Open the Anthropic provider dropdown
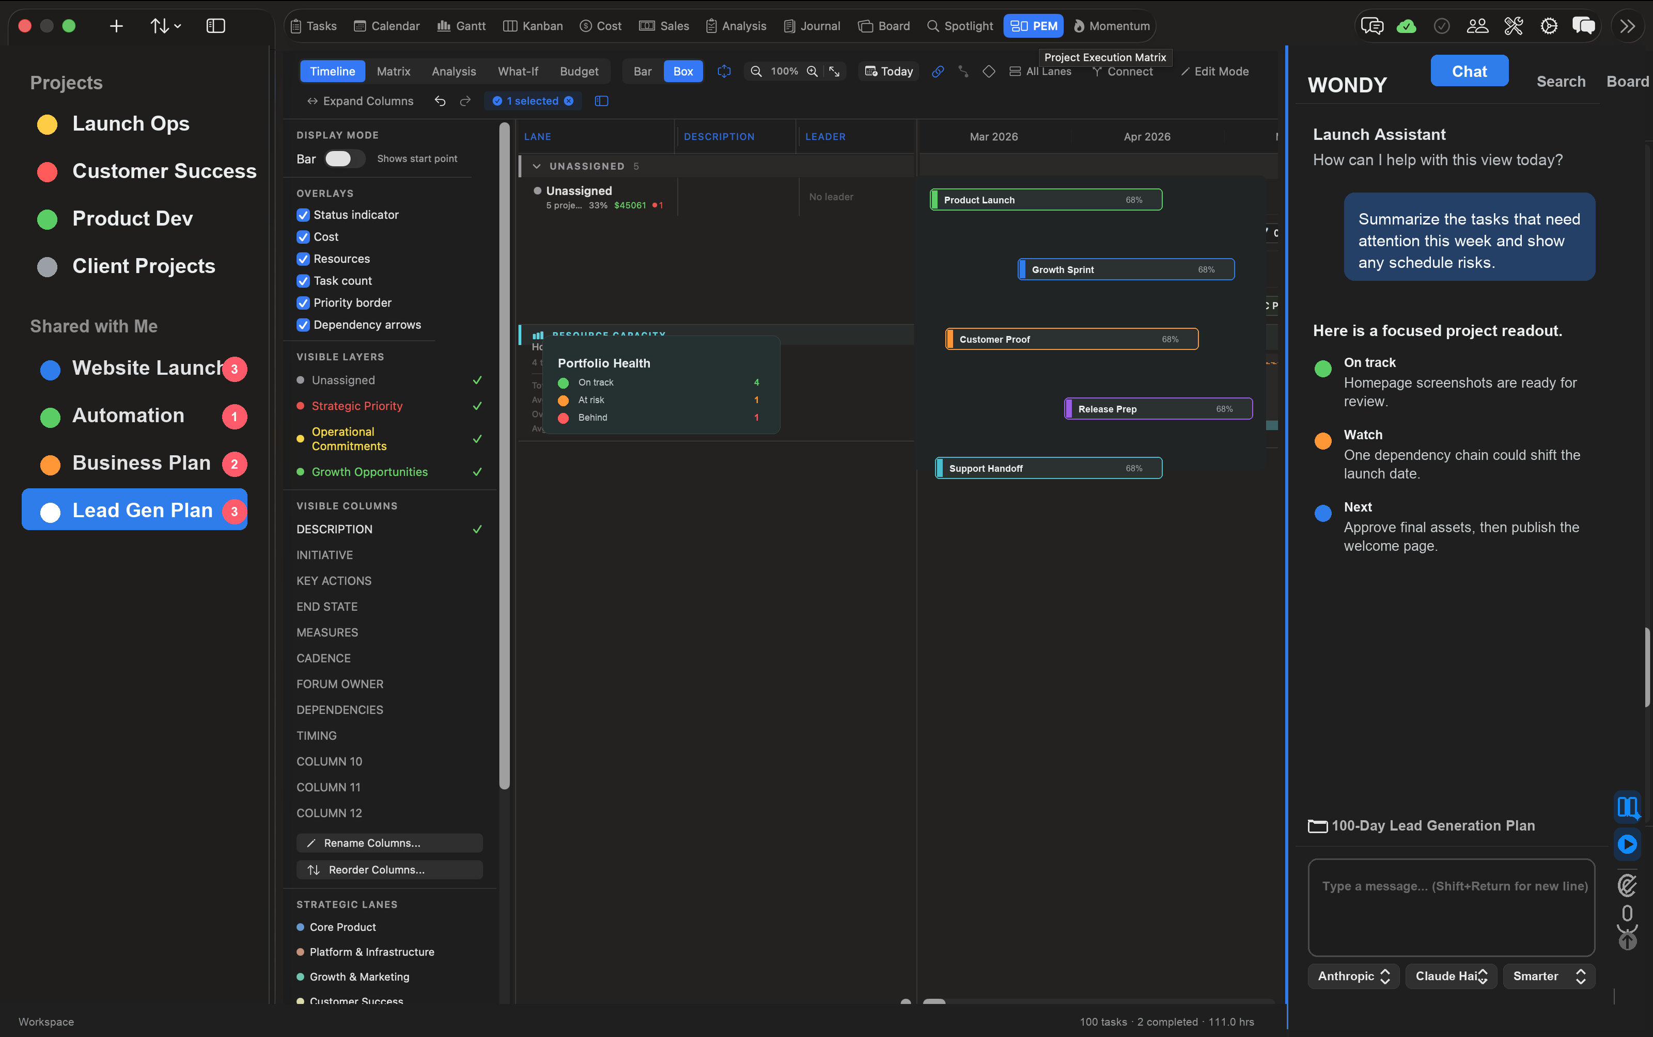The width and height of the screenshot is (1653, 1037). pyautogui.click(x=1353, y=976)
